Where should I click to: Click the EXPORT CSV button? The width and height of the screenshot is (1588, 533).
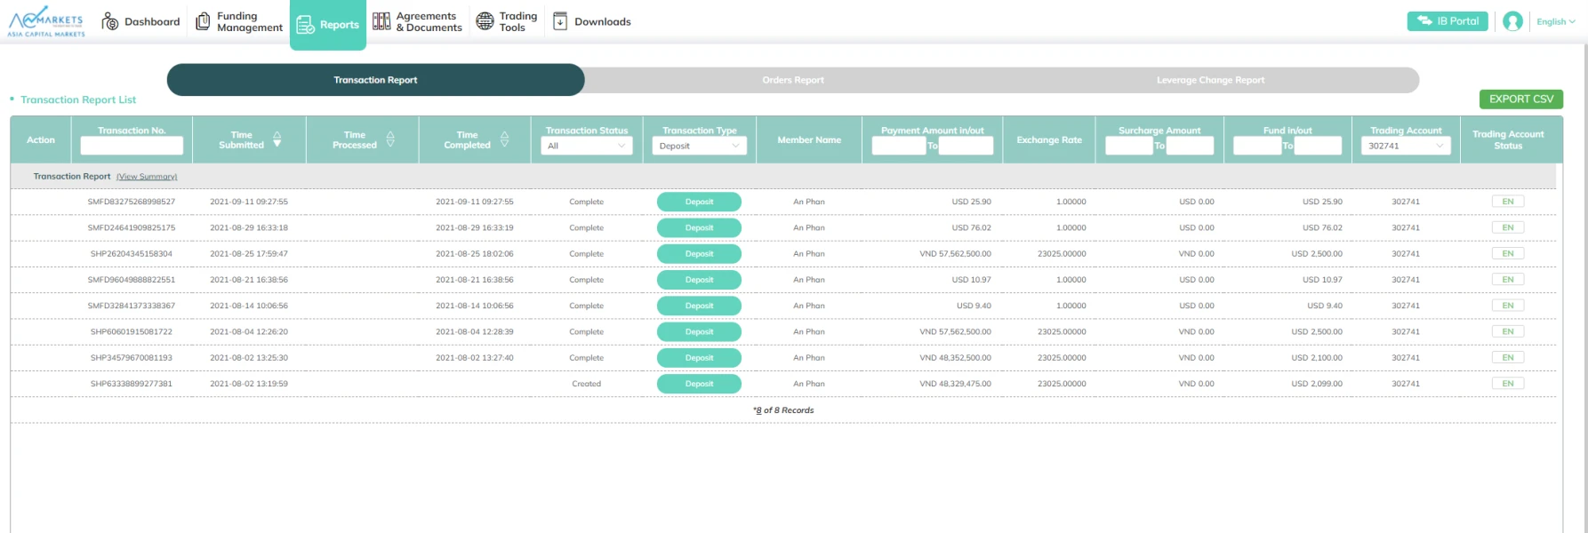[1520, 99]
